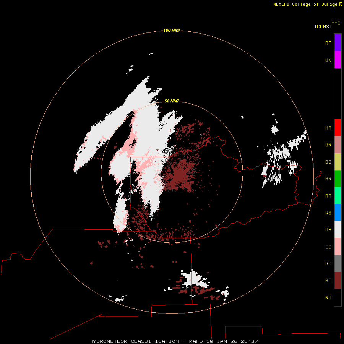344x344 pixels.
Task: Click the WS legend label
Action: [x=328, y=213]
